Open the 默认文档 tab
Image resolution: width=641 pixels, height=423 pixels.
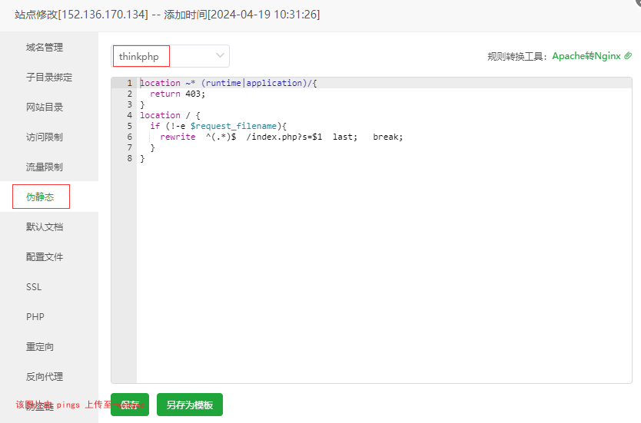click(45, 227)
